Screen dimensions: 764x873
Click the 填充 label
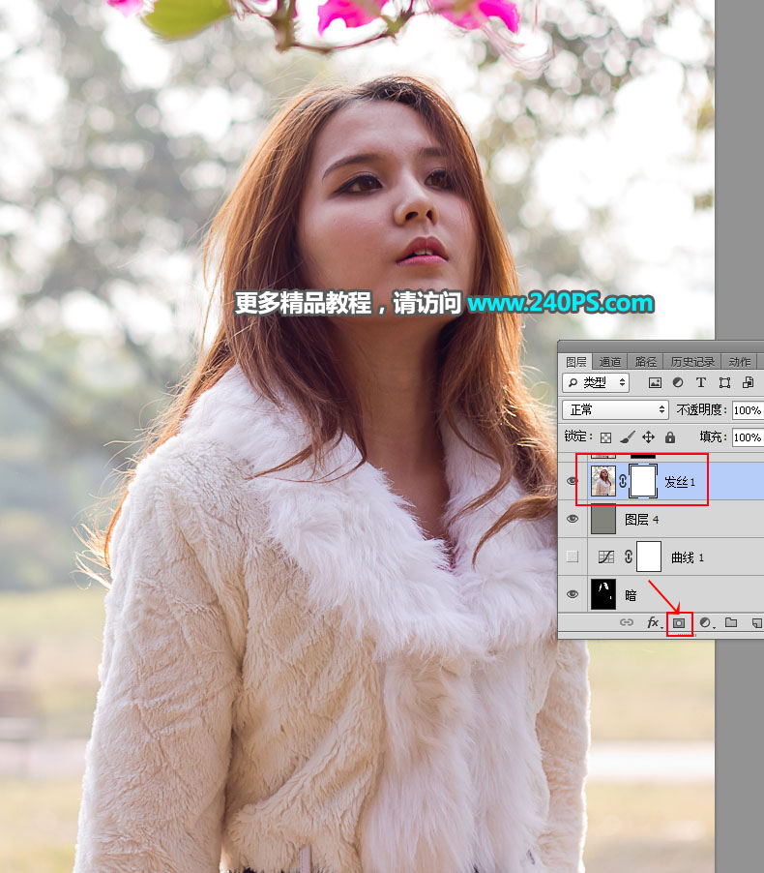713,437
